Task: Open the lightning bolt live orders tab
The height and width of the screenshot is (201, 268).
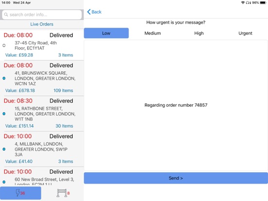Action: pyautogui.click(x=20, y=193)
